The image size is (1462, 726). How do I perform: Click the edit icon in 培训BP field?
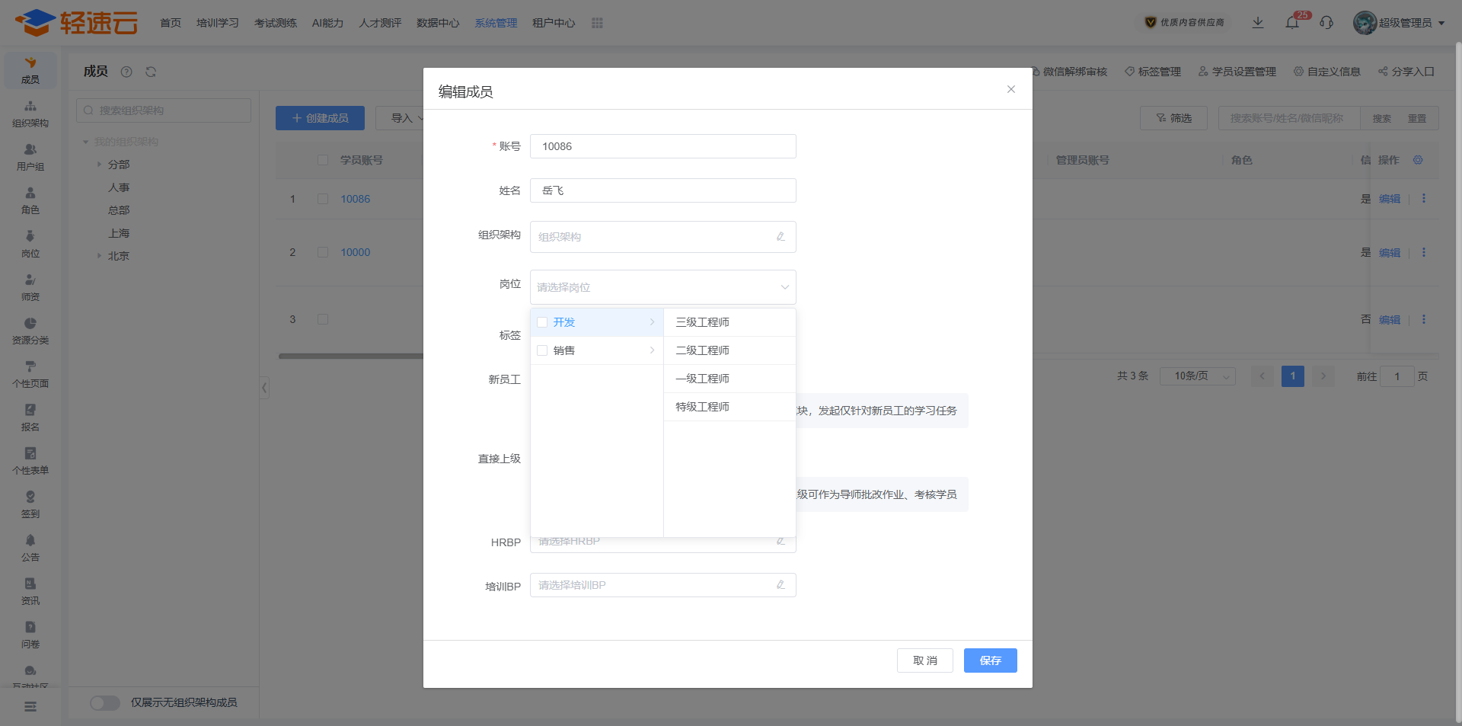[x=780, y=585]
